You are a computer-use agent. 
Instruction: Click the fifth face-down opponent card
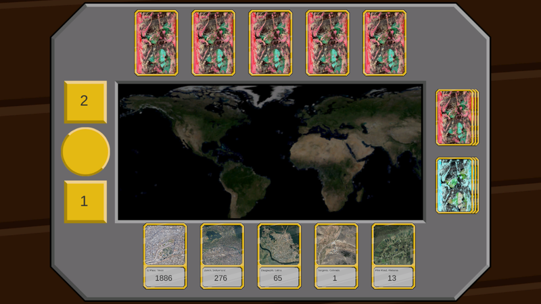(385, 42)
